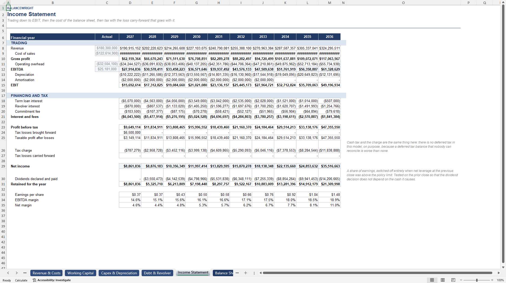Select 2027 EBITDA margin 14.6%
The height and width of the screenshot is (283, 506).
coord(130,200)
